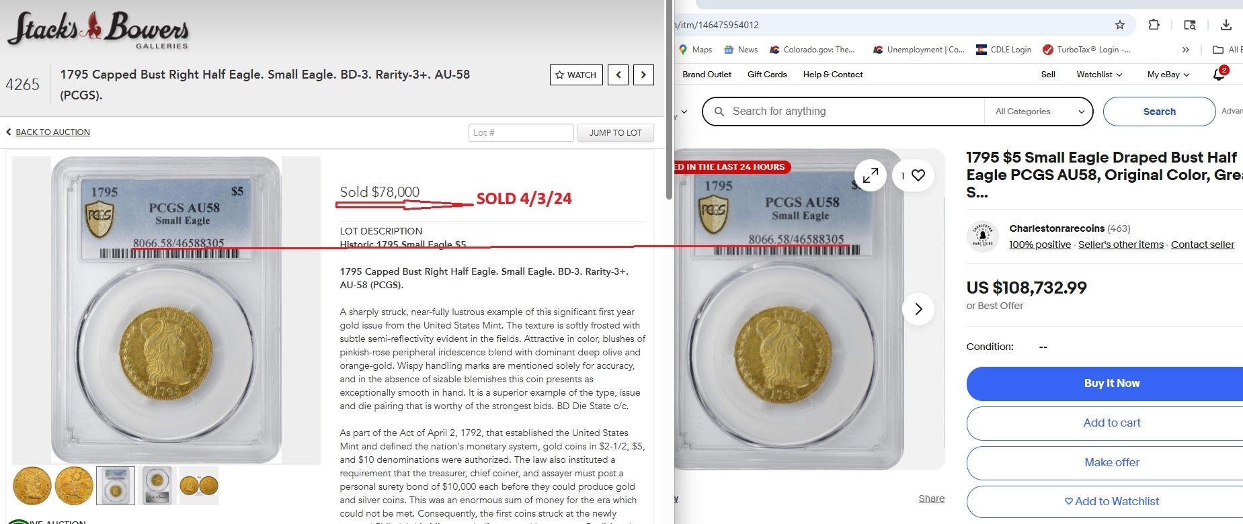Screen dimensions: 1243x524
Task: Open Help & Contact menu item
Action: tap(833, 75)
